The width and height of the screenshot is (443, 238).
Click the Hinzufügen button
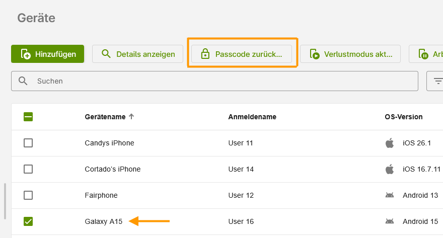47,54
